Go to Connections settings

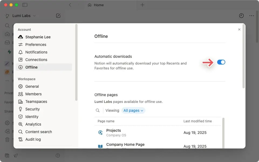click(x=36, y=60)
